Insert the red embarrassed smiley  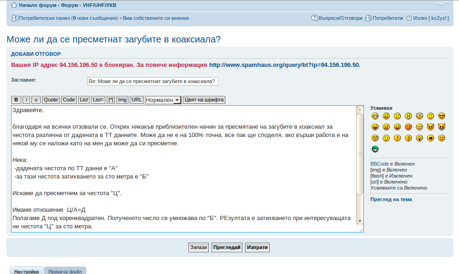[x=408, y=127]
